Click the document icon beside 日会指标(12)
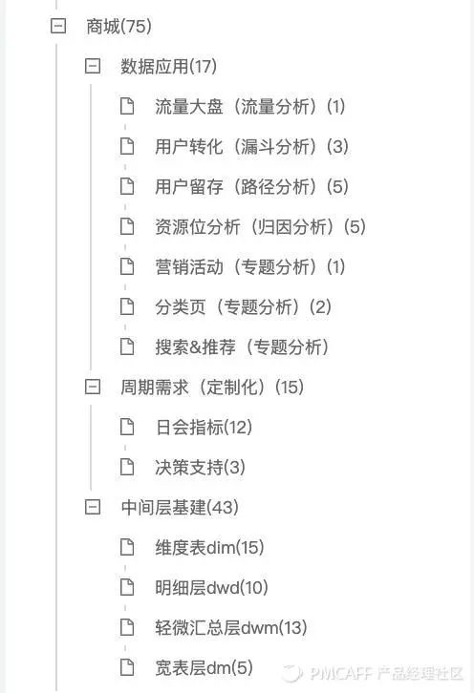This screenshot has height=693, width=474. click(127, 427)
